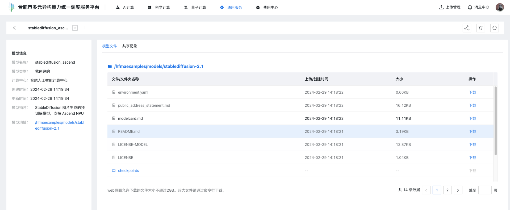Image resolution: width=510 pixels, height=210 pixels.
Task: Open upload management in header
Action: click(x=450, y=7)
